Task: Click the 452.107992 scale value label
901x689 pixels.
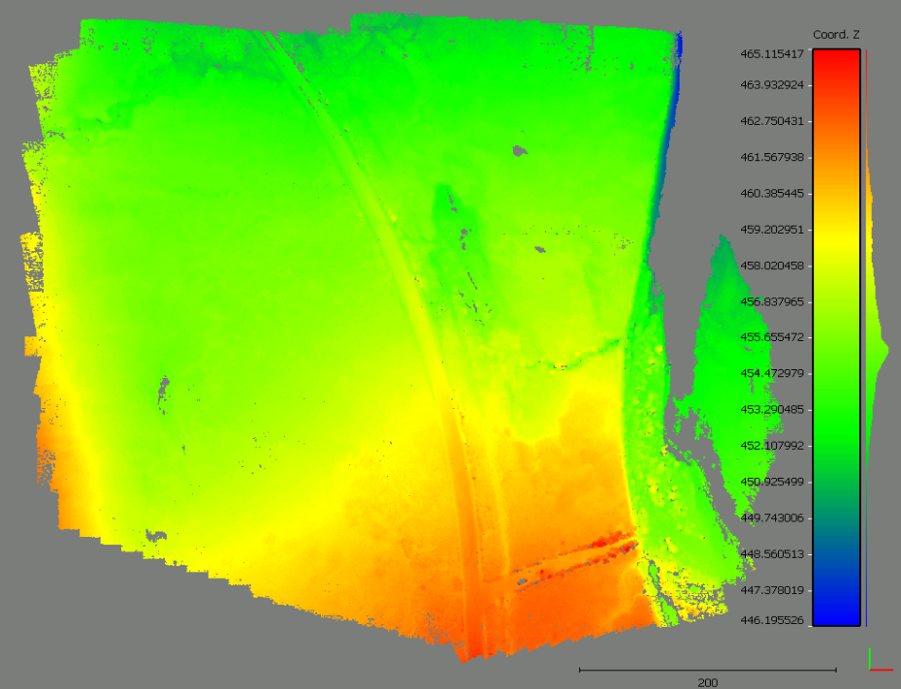Action: [x=766, y=446]
